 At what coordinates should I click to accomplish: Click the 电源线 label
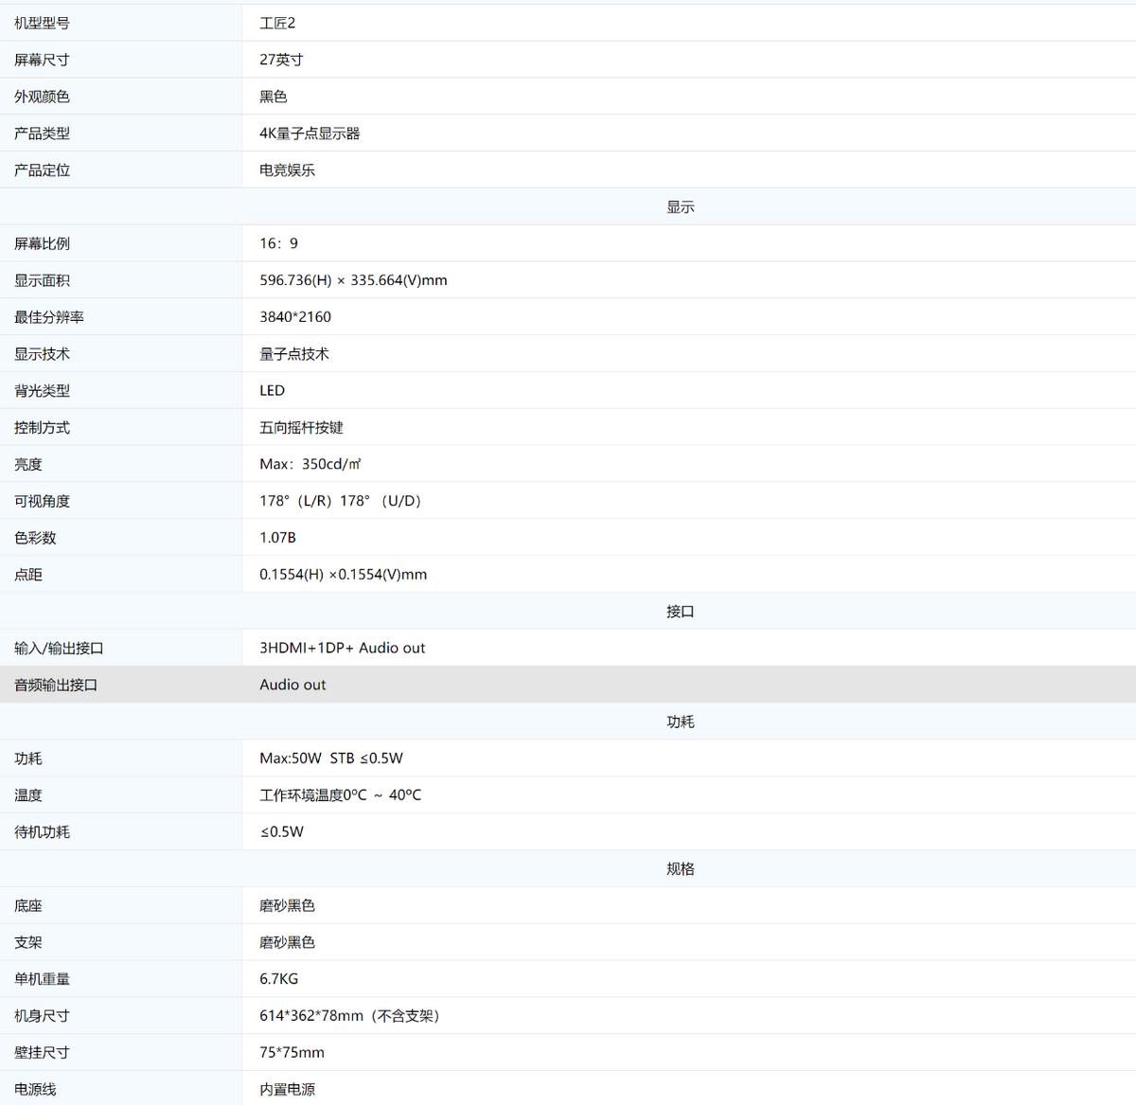[x=35, y=1090]
